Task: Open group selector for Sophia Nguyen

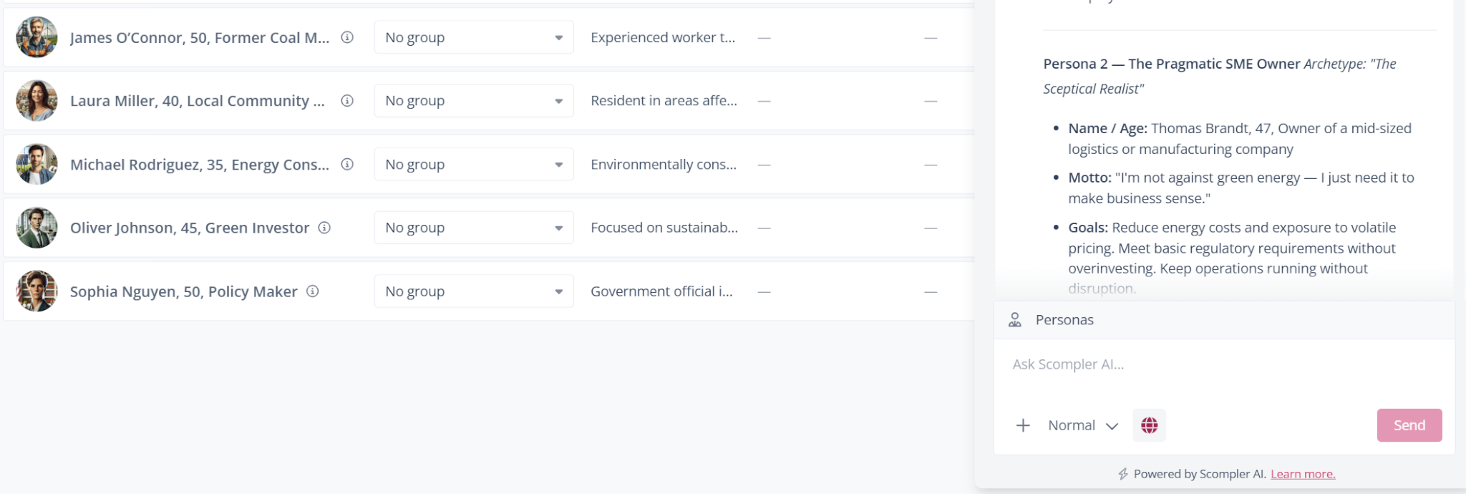Action: [x=474, y=291]
